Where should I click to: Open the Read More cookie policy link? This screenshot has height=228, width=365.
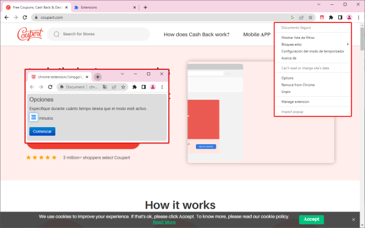164,222
